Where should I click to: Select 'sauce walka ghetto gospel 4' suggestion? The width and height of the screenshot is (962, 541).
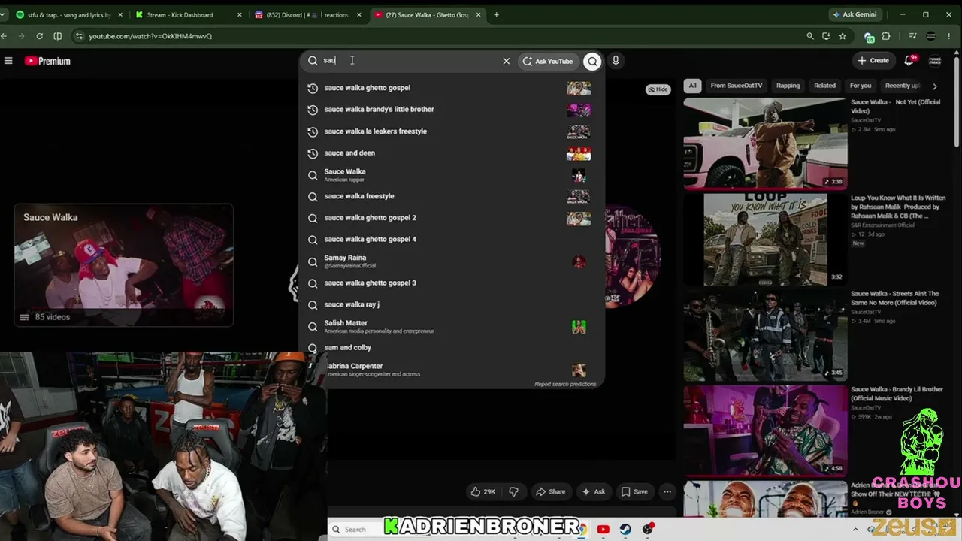pos(451,240)
